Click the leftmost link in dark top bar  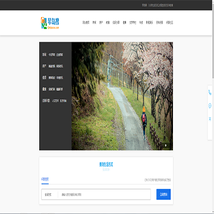tap(144, 5)
